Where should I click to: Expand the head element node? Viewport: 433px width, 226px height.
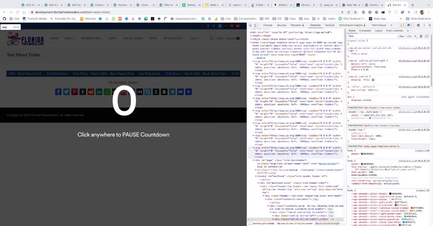point(251,36)
